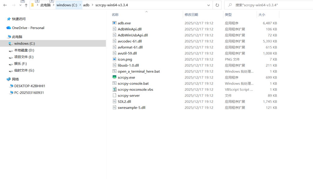Sort by 大小 column header

pyautogui.click(x=262, y=15)
